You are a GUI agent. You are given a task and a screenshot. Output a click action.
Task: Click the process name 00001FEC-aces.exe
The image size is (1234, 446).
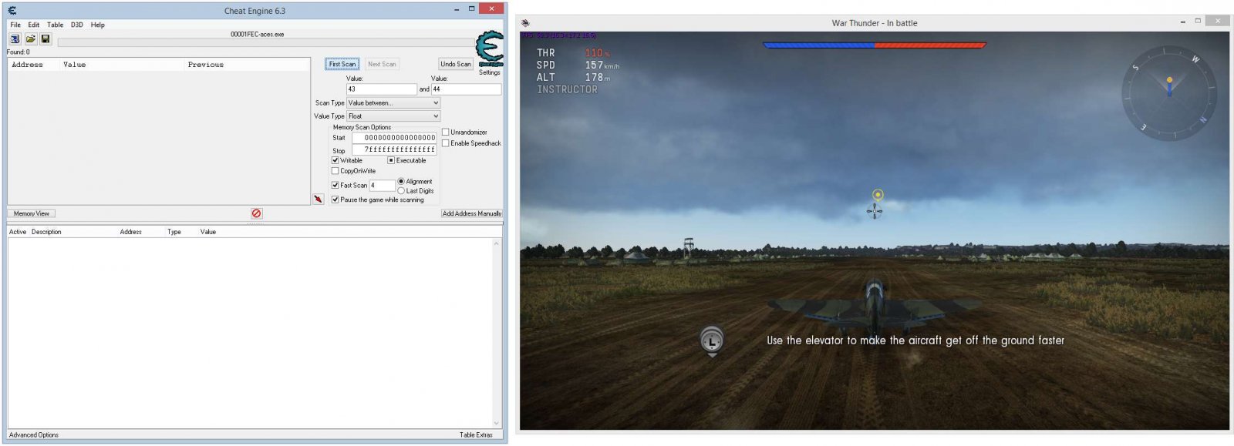coord(257,34)
